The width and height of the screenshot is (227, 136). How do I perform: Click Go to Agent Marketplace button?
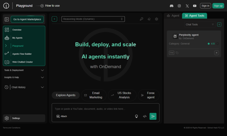point(27,19)
